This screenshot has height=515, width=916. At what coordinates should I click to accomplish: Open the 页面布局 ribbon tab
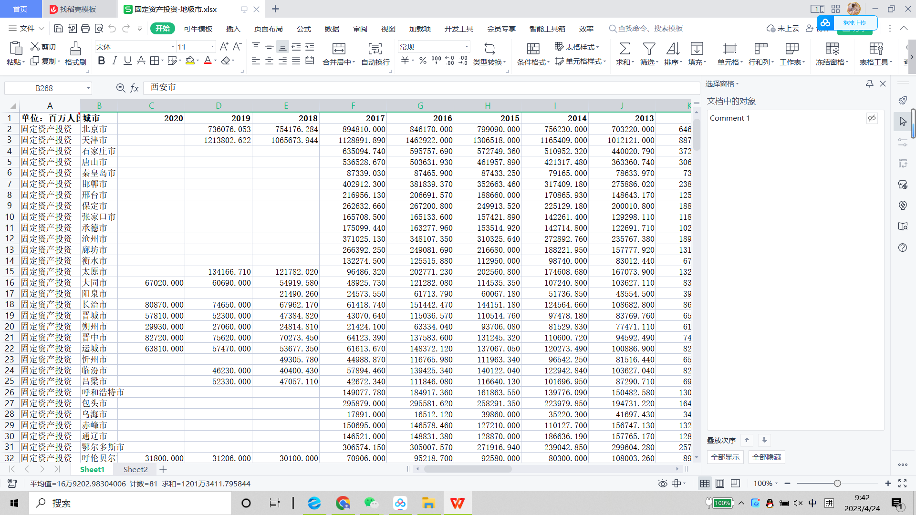coord(268,29)
